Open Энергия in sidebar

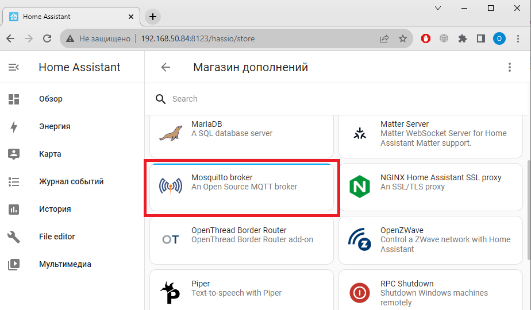(55, 126)
